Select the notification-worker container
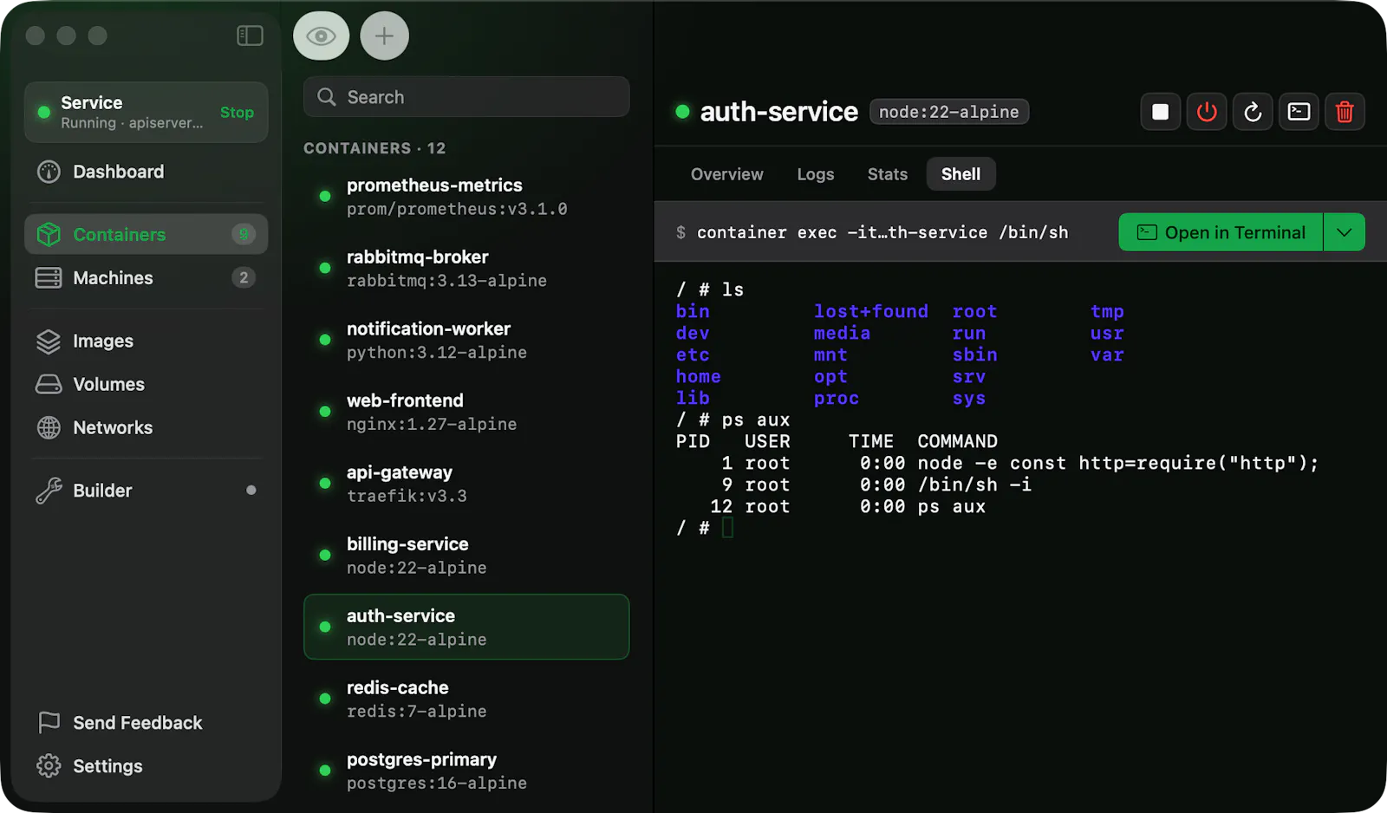This screenshot has width=1387, height=813. [466, 341]
